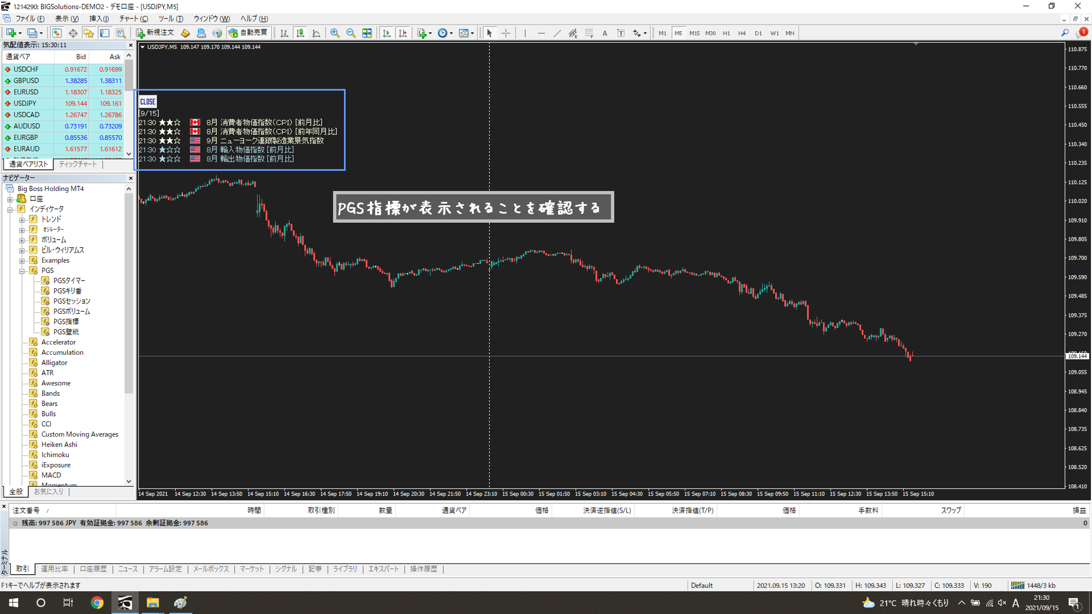Click the CLOSE button on news panel
This screenshot has width=1092, height=614.
147,102
